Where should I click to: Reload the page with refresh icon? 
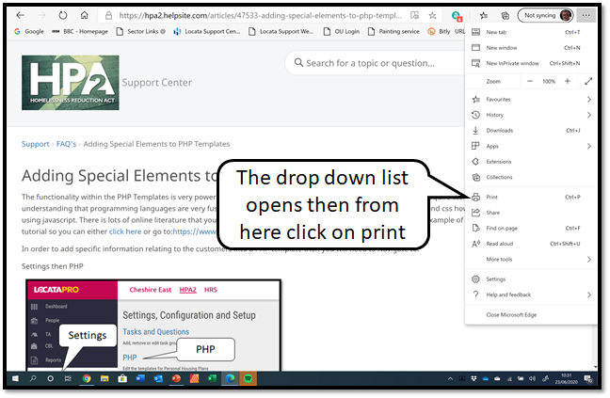click(63, 15)
